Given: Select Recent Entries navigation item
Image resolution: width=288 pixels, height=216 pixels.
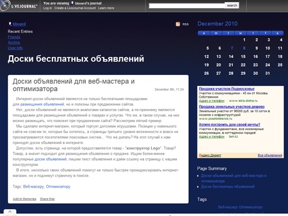Looking at the screenshot, I should point(20,31).
